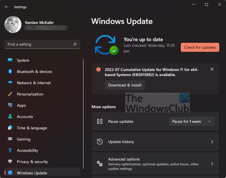Click the Pause updates pause icon
The image size is (226, 178).
click(99, 121)
